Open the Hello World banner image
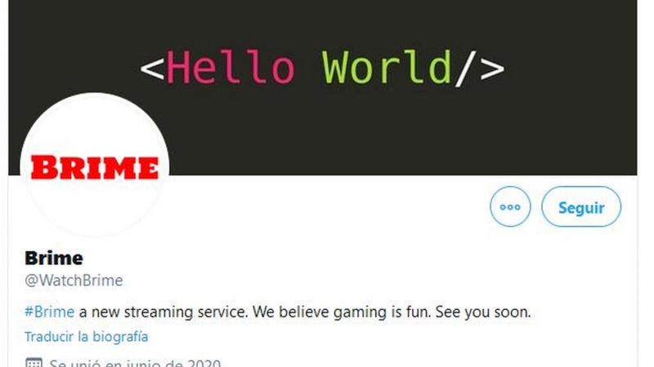The width and height of the screenshot is (654, 367). coord(322,87)
